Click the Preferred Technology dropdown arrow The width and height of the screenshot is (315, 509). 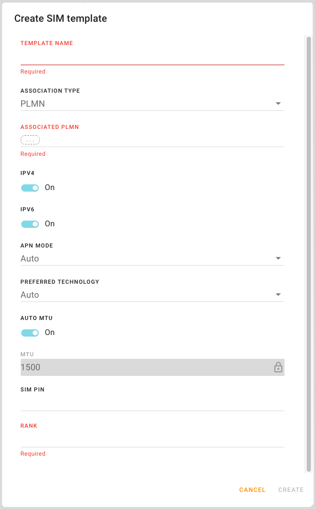click(278, 295)
